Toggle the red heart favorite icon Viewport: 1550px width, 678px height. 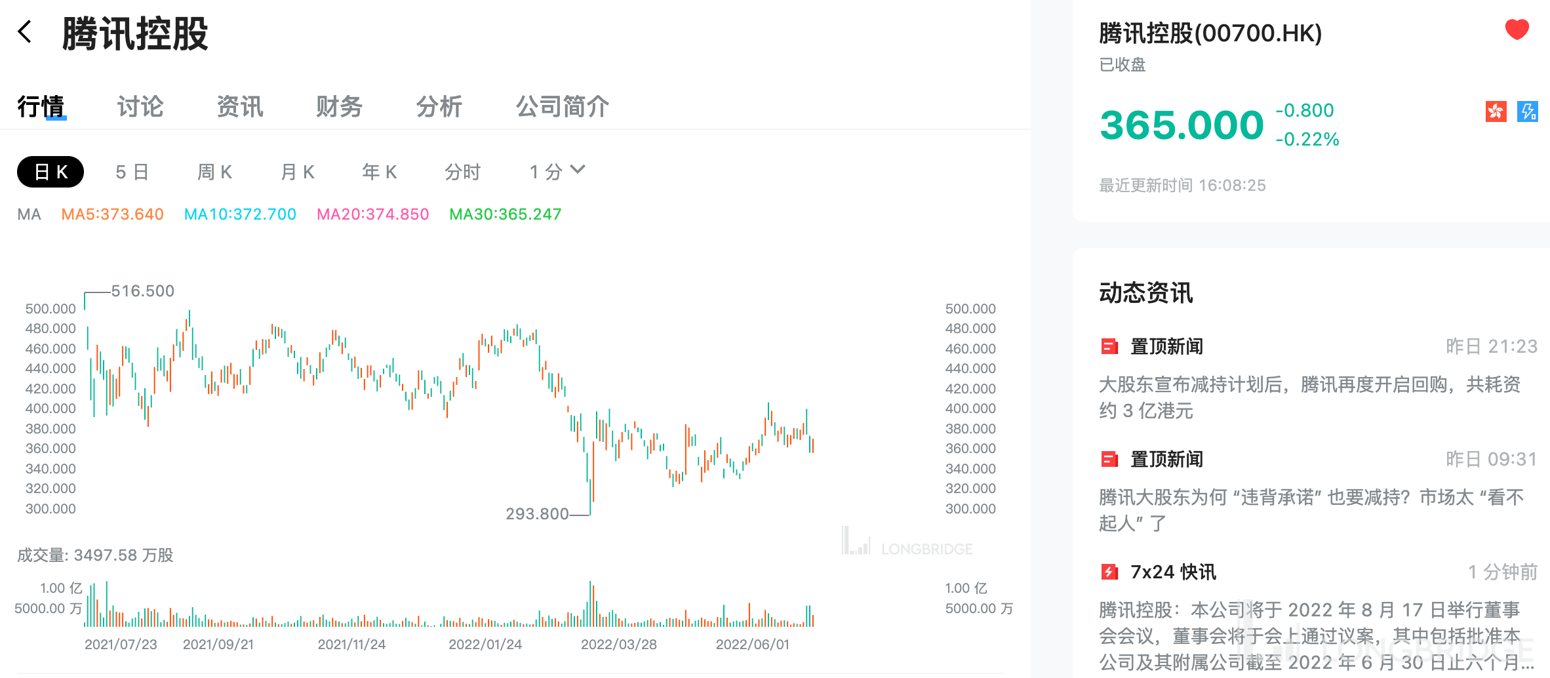[1517, 30]
